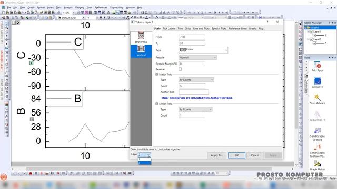Click the layer 1 icon on graph
The image size is (337, 189).
[x=32, y=119]
